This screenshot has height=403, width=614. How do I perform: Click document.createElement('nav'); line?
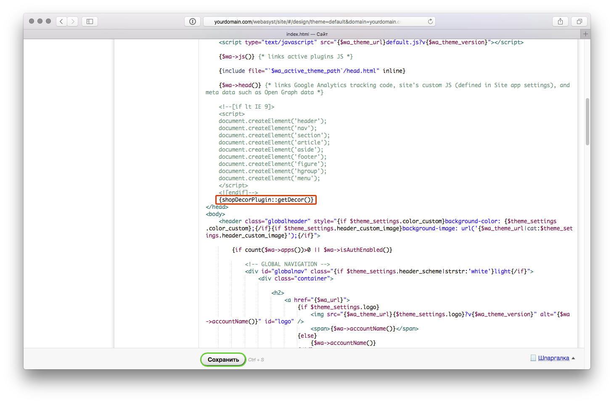pyautogui.click(x=267, y=128)
